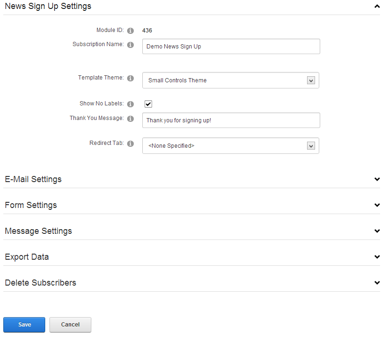The height and width of the screenshot is (359, 389).
Task: Click the Save button
Action: 24,325
